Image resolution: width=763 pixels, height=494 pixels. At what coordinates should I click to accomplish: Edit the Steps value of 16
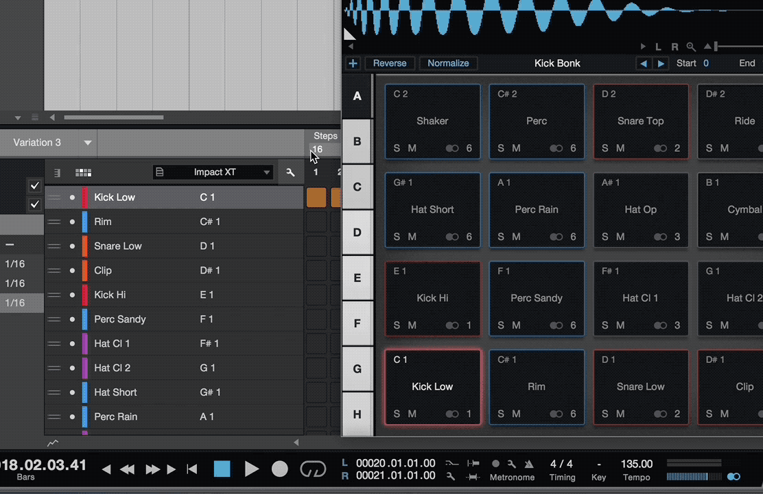tap(317, 149)
